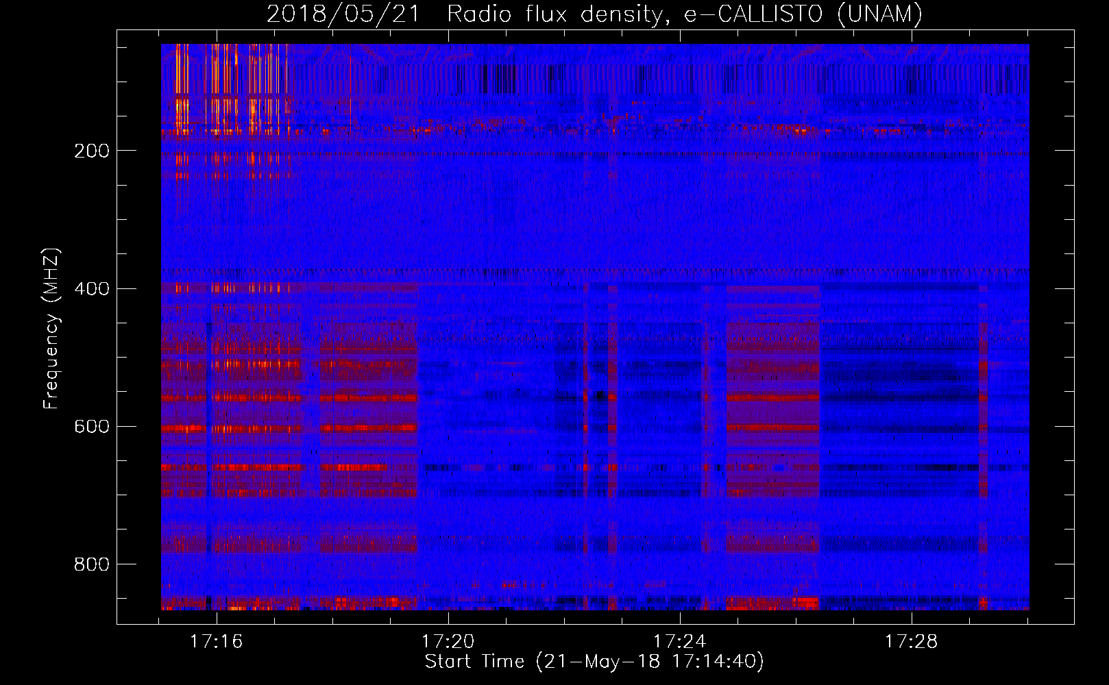Image resolution: width=1109 pixels, height=685 pixels.
Task: Click the 800 frequency tick label
Action: (92, 564)
